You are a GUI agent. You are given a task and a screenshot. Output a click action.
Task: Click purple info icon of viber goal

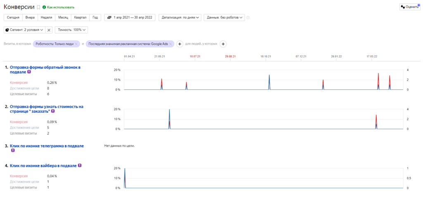pos(80,165)
